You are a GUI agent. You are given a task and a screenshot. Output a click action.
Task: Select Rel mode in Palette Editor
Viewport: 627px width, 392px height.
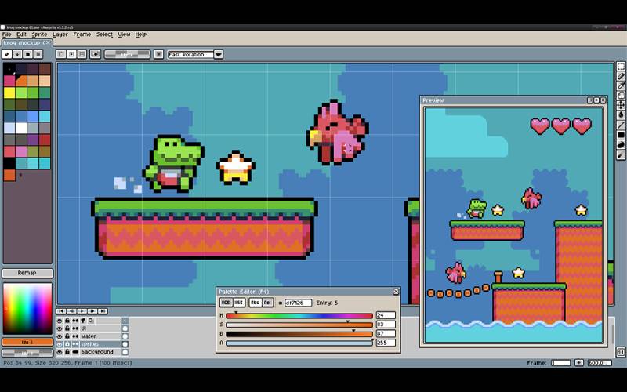pos(267,302)
